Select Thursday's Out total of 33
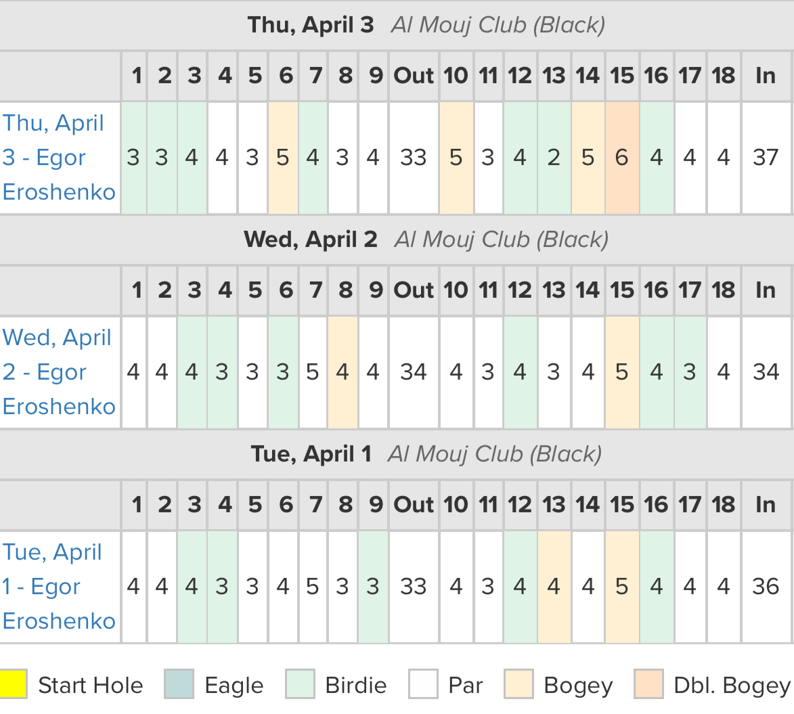 pyautogui.click(x=414, y=158)
